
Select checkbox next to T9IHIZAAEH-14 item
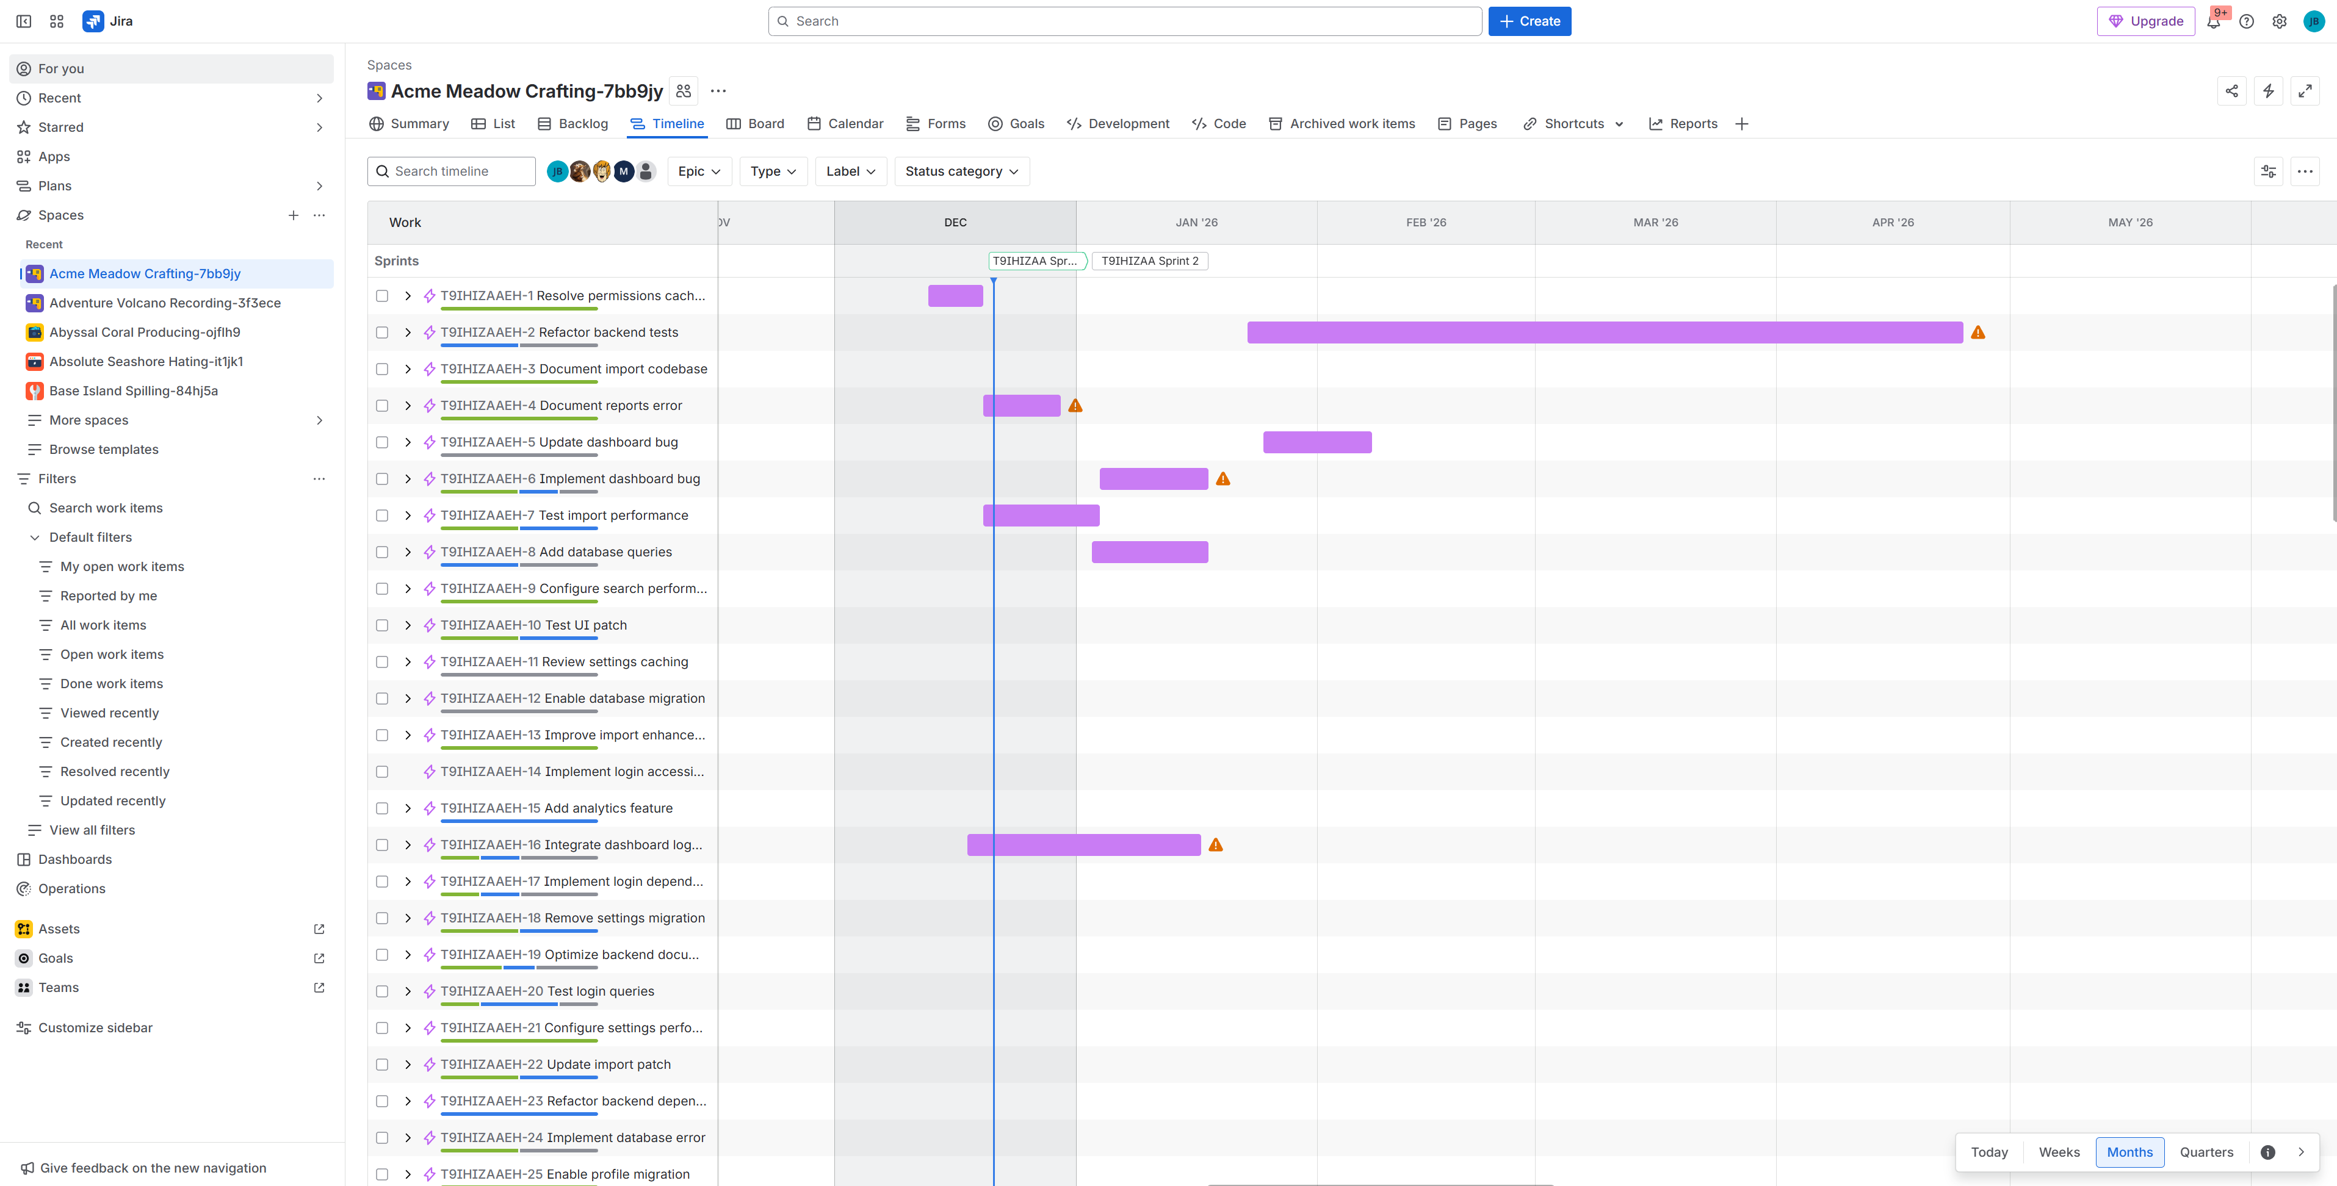click(x=382, y=772)
